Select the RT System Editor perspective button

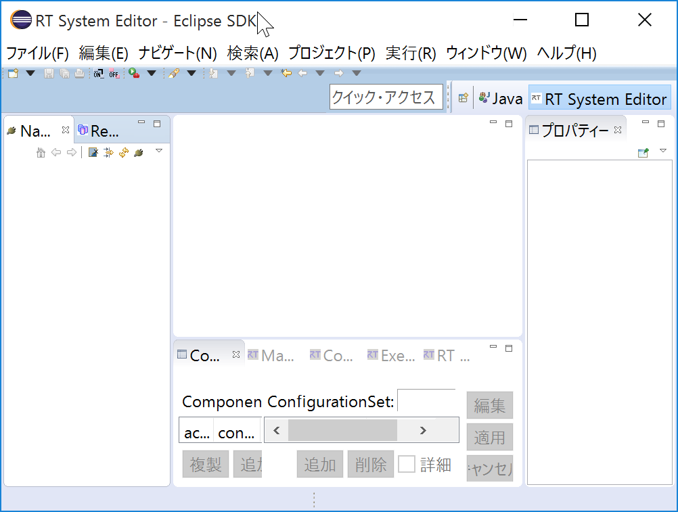pos(600,99)
